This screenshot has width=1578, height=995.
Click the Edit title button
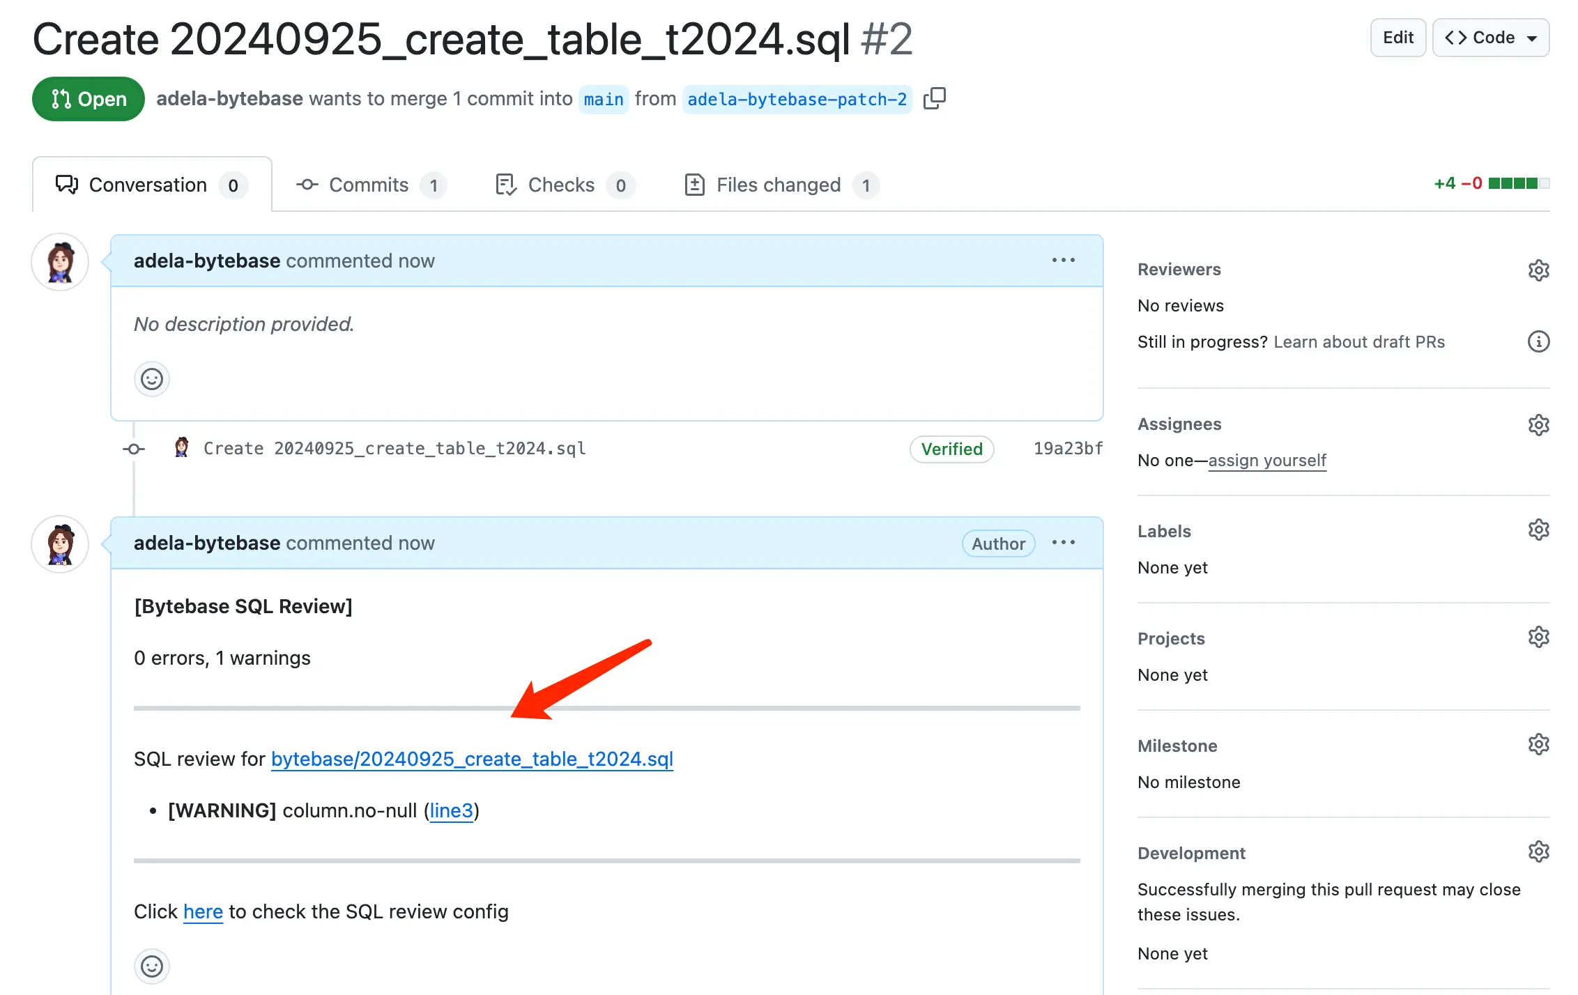(1397, 38)
